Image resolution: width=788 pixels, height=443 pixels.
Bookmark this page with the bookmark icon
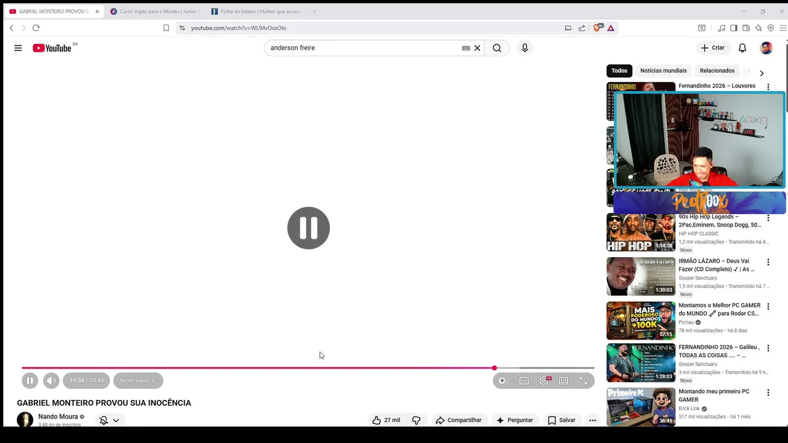pos(166,28)
